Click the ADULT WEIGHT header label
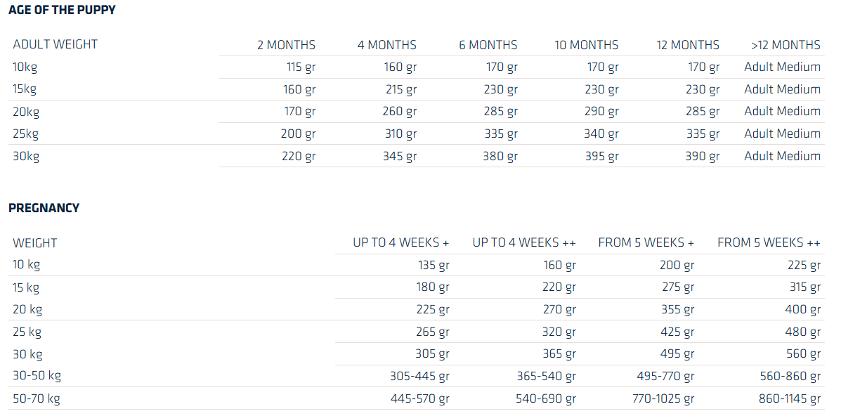841x416 pixels. click(56, 44)
